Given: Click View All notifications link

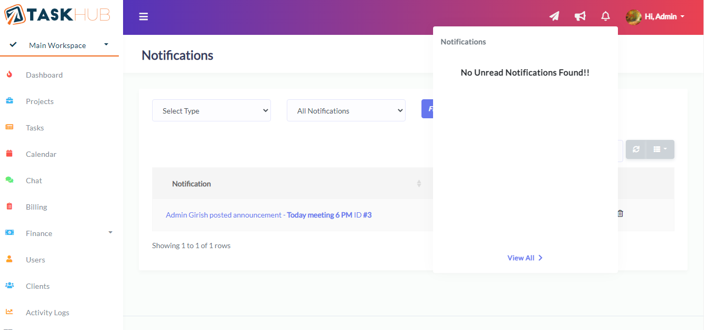Looking at the screenshot, I should (x=524, y=258).
